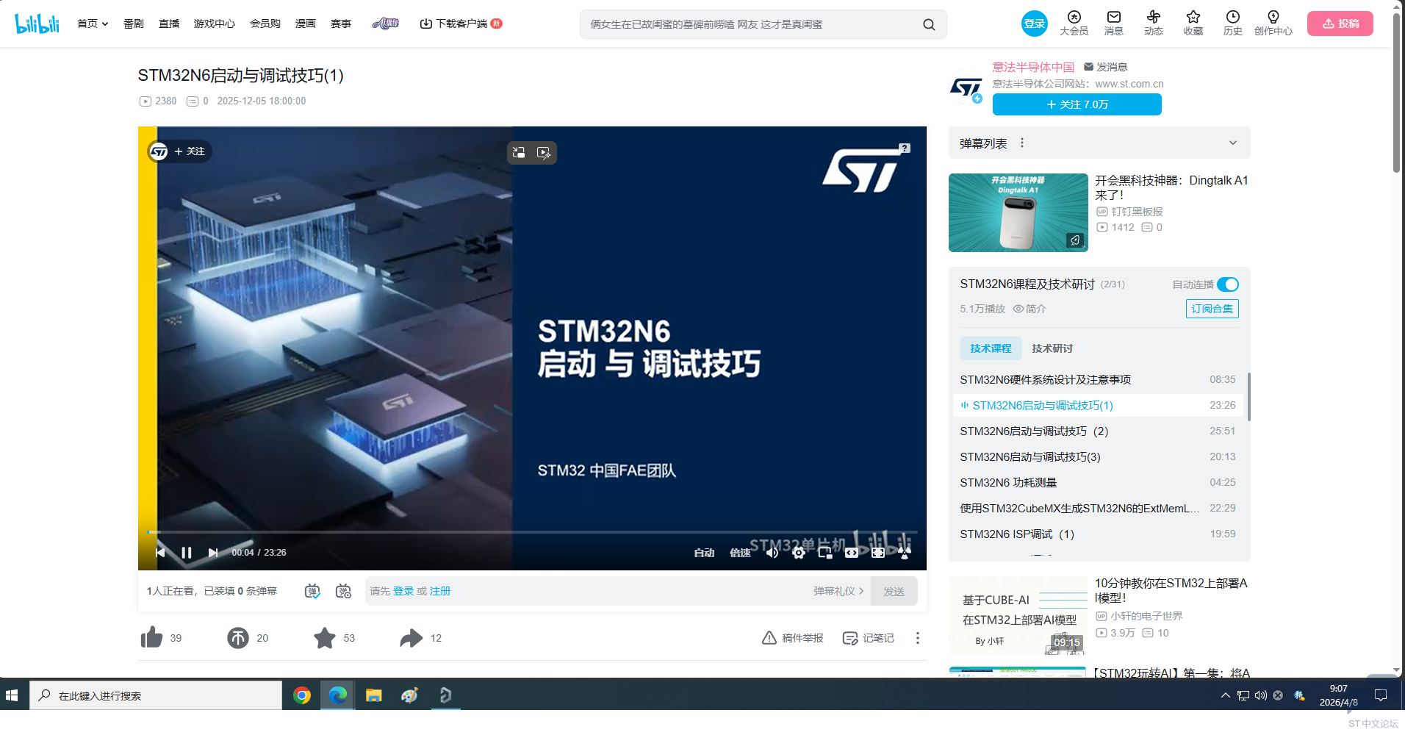Screen dimensions: 1405x735
Task: Disable 自动连播 autoplay switch
Action: click(x=1226, y=284)
